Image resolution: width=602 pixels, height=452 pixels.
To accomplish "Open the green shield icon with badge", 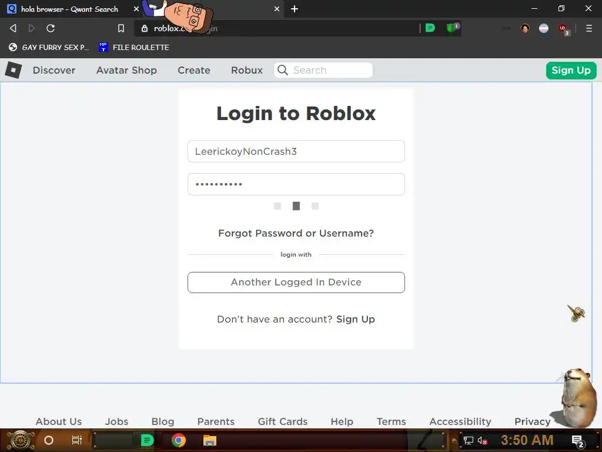I will coord(452,28).
